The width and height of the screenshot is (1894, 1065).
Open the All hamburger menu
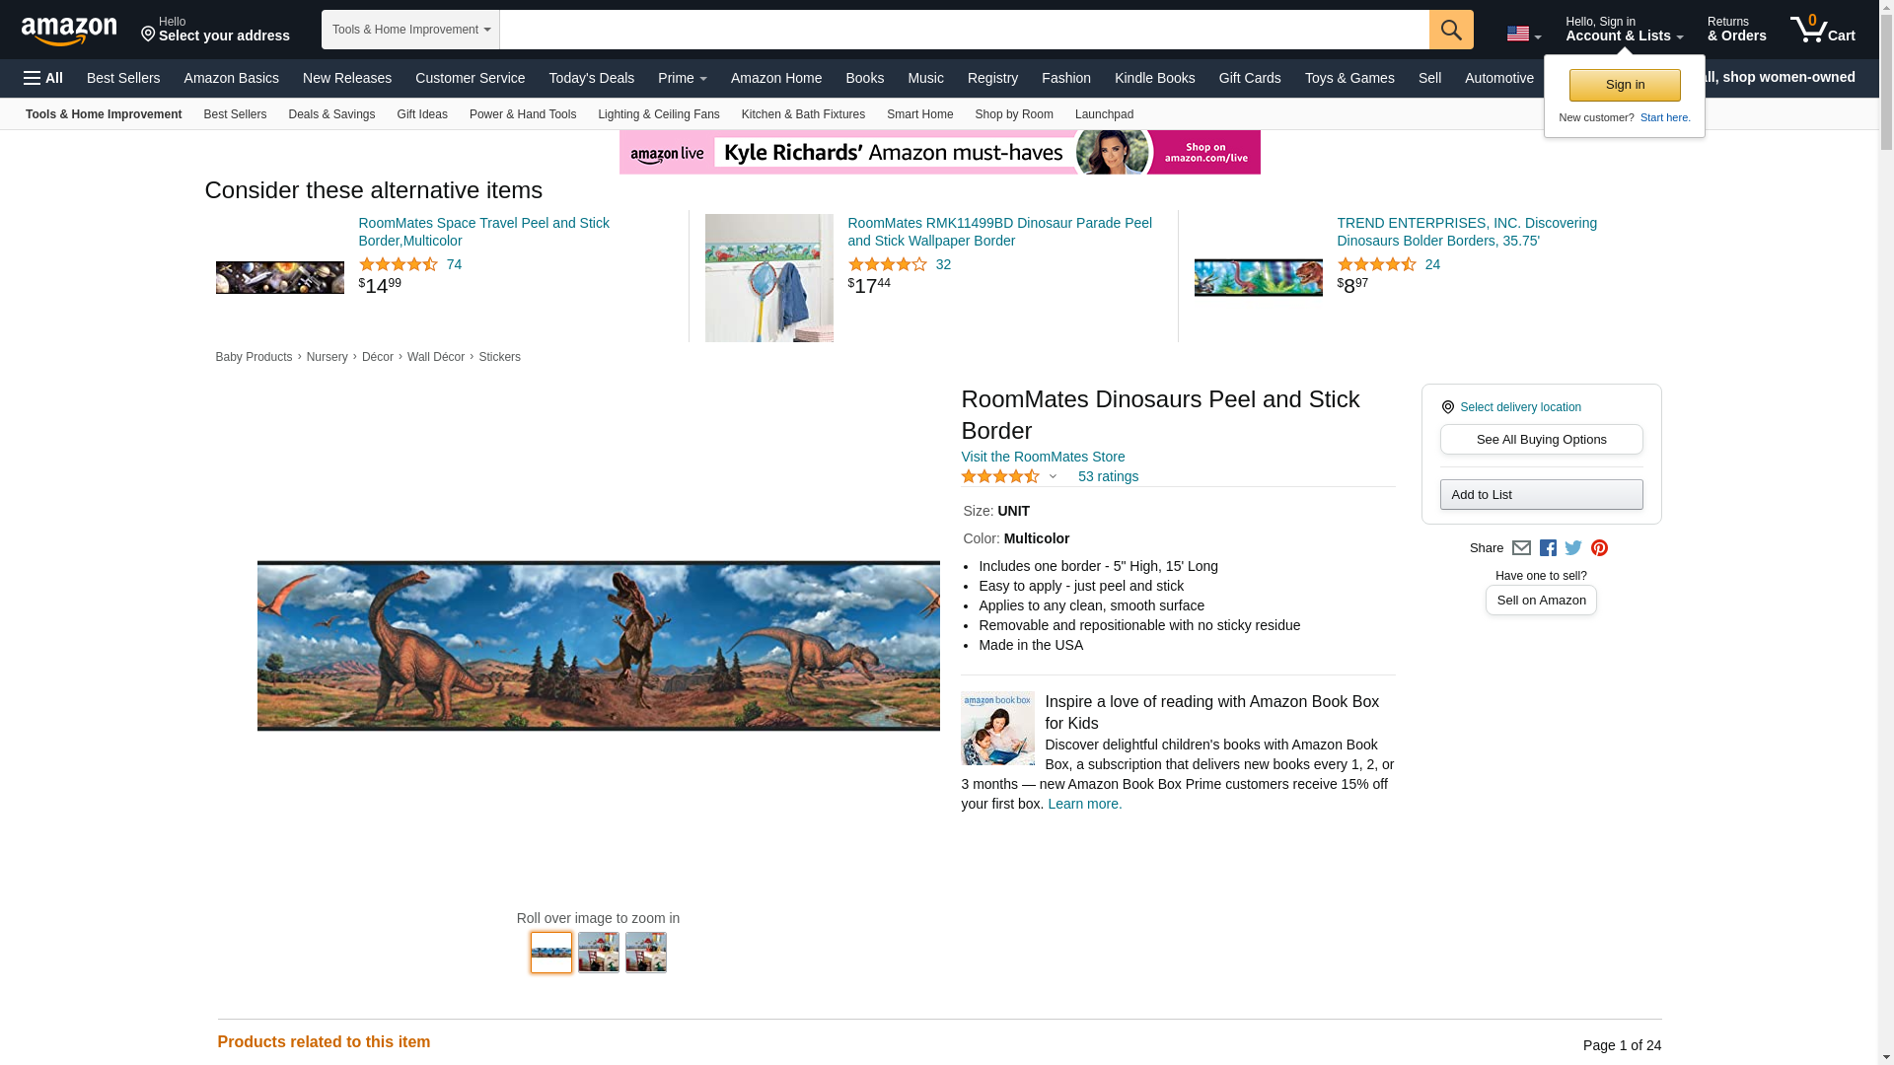[x=43, y=78]
